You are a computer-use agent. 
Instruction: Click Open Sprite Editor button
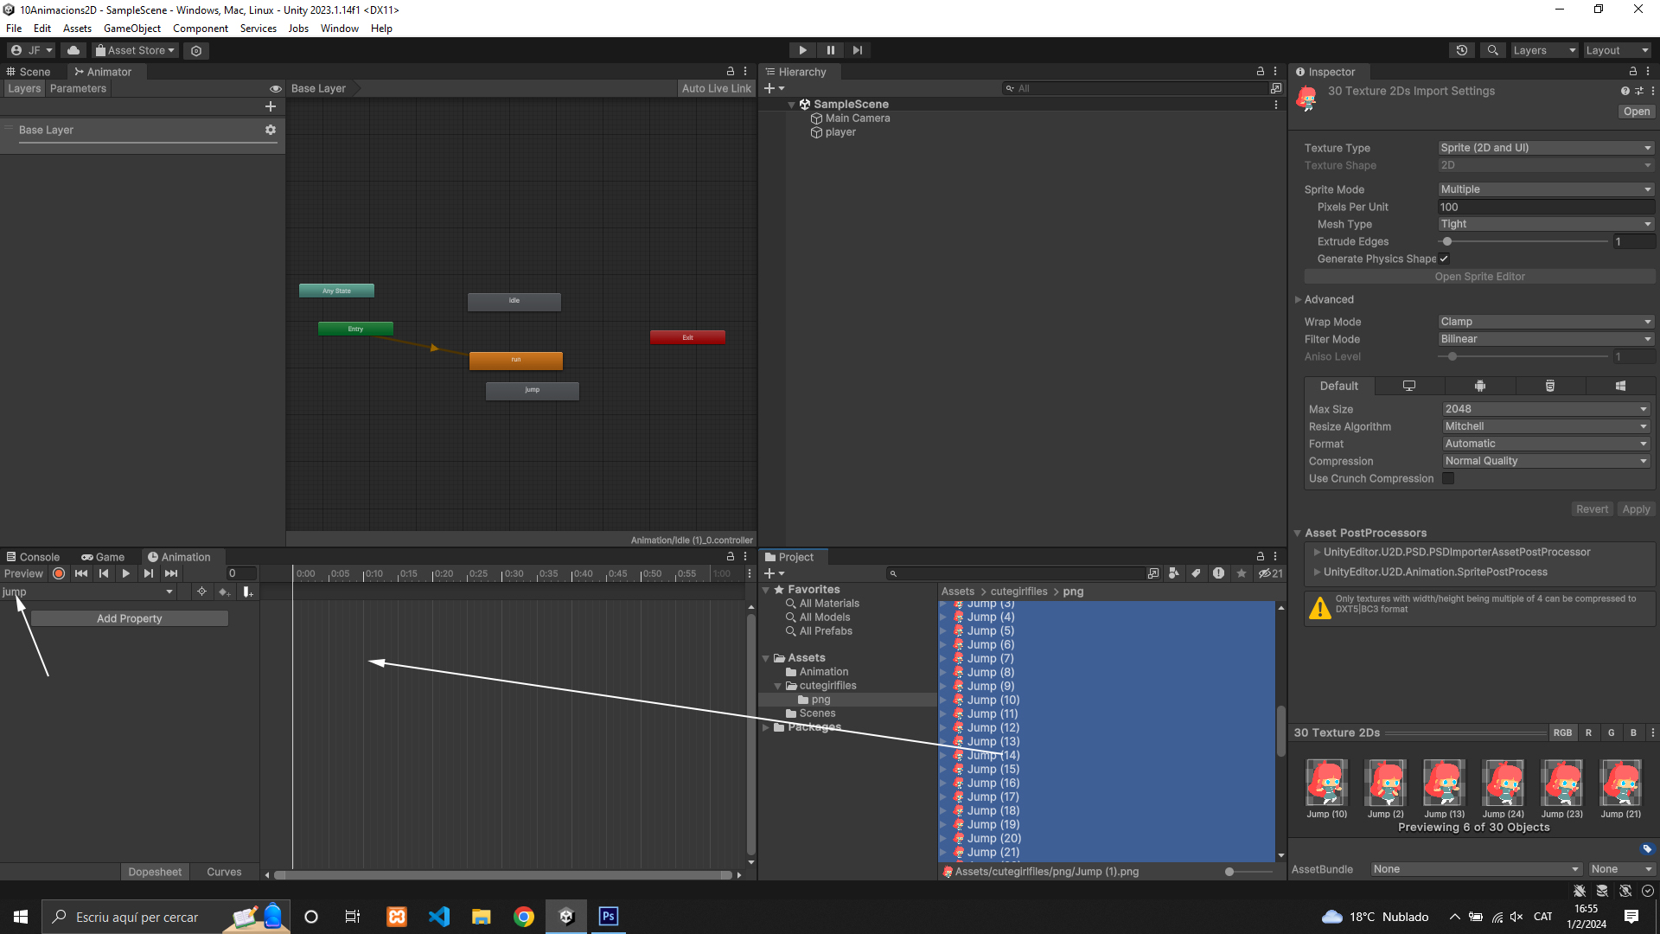point(1479,277)
